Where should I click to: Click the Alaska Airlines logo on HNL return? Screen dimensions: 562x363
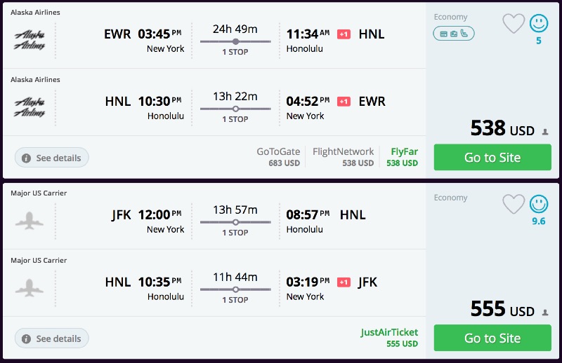point(30,108)
